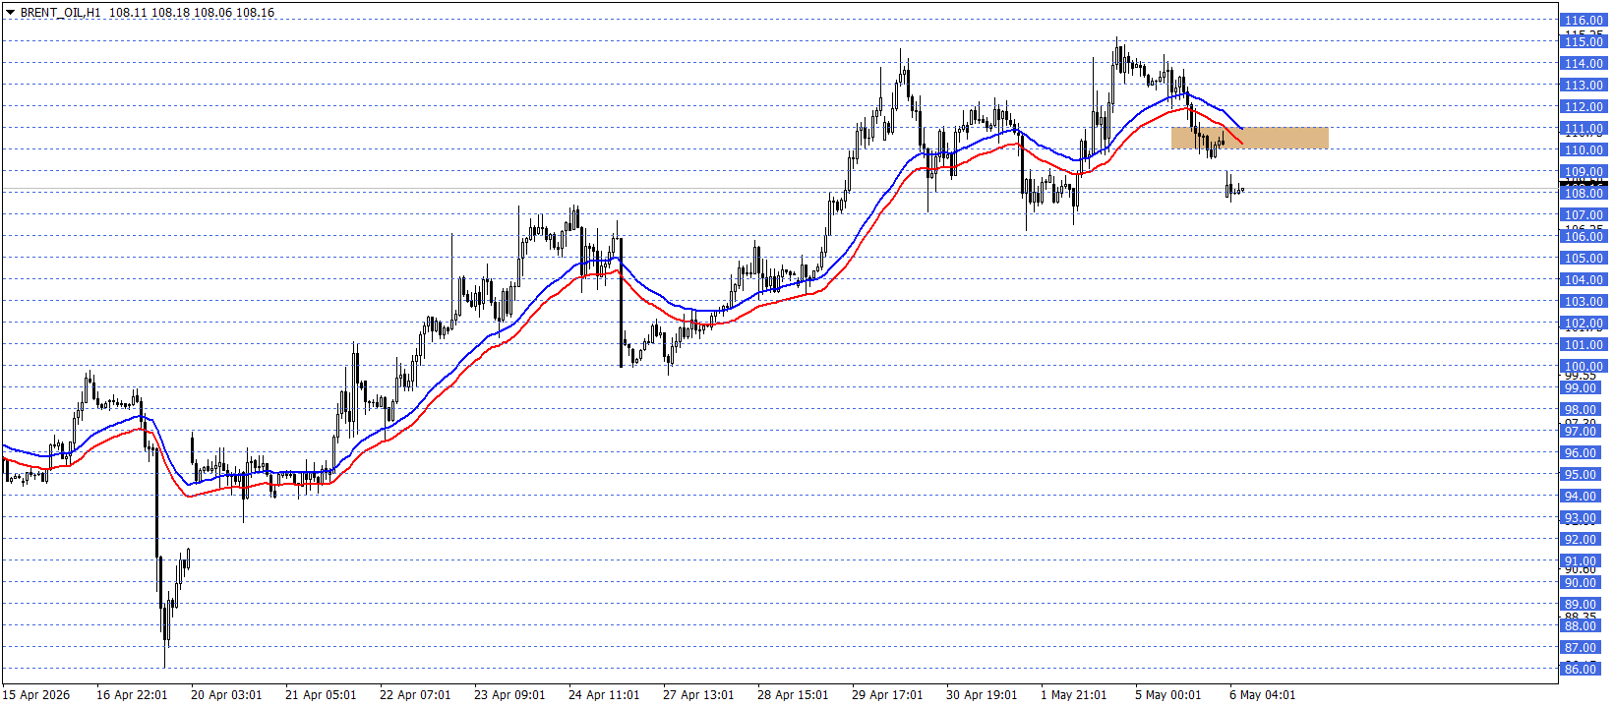This screenshot has width=1614, height=707.
Task: Click the 28 Apr 15:01 time label
Action: (x=793, y=695)
